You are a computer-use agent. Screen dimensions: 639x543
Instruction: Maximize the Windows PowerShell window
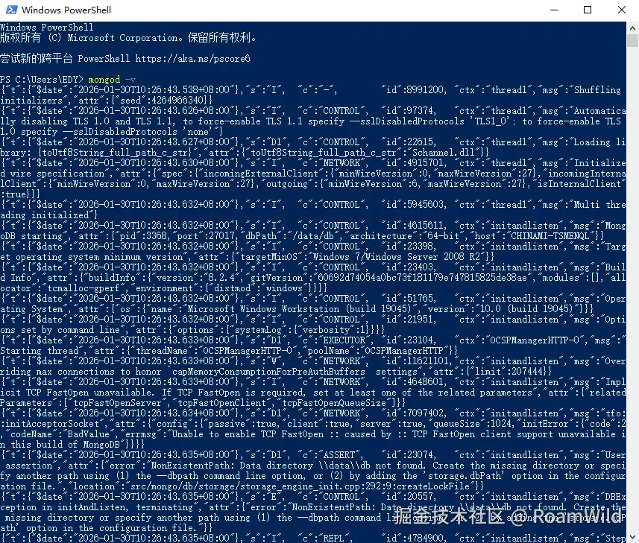(588, 10)
